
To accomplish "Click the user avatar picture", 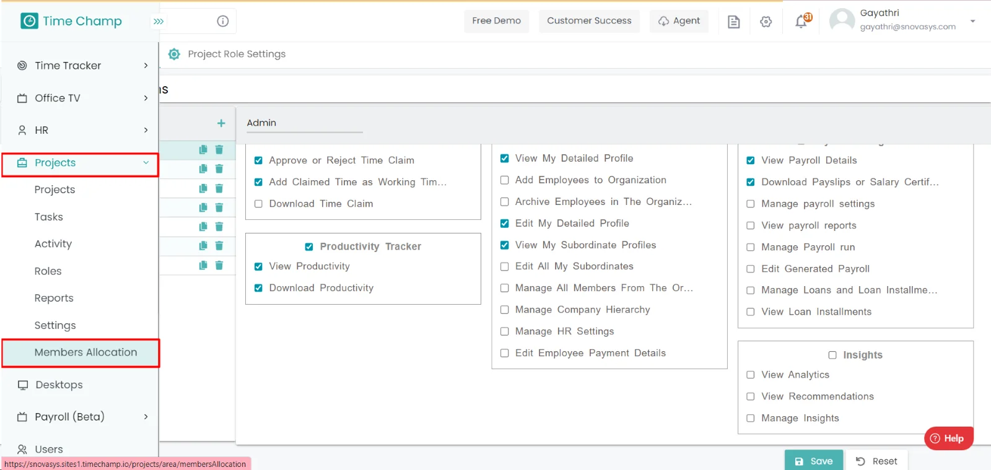I will tap(842, 20).
